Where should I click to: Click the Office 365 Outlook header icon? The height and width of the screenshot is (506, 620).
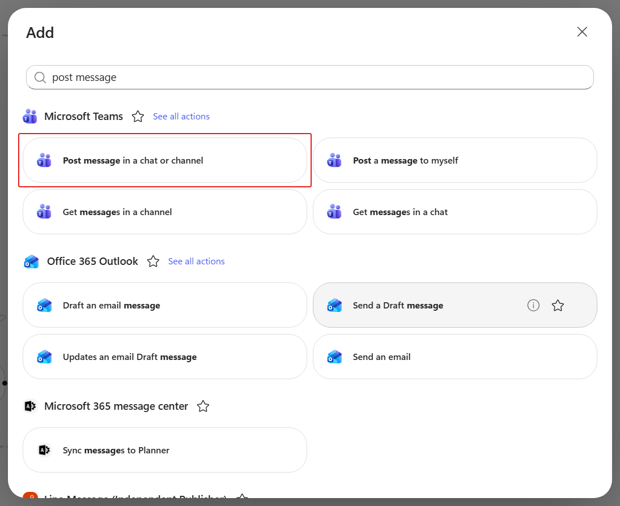pos(31,261)
